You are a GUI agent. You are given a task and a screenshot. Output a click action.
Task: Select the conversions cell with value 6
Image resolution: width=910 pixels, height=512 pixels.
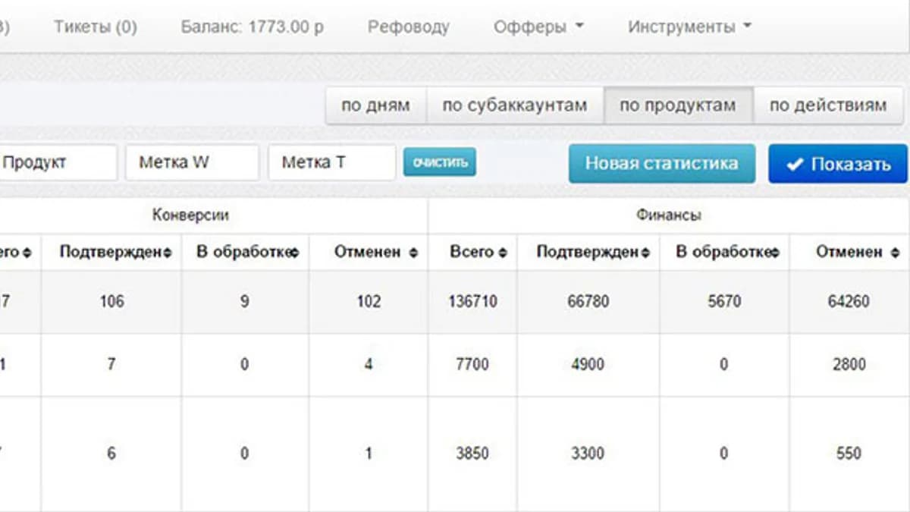[111, 454]
